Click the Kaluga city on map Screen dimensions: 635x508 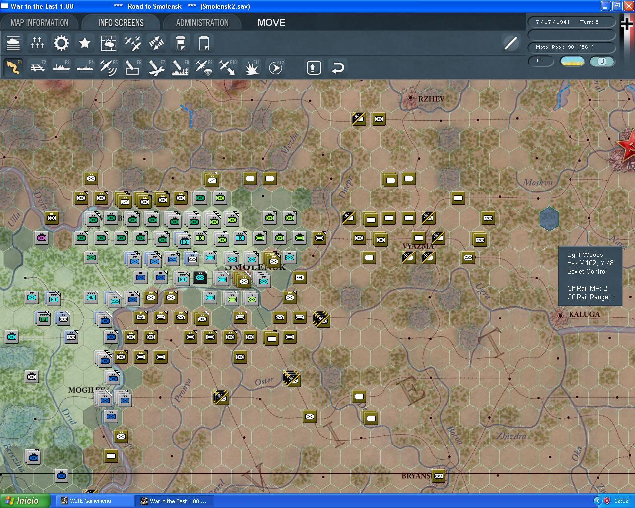(x=560, y=315)
